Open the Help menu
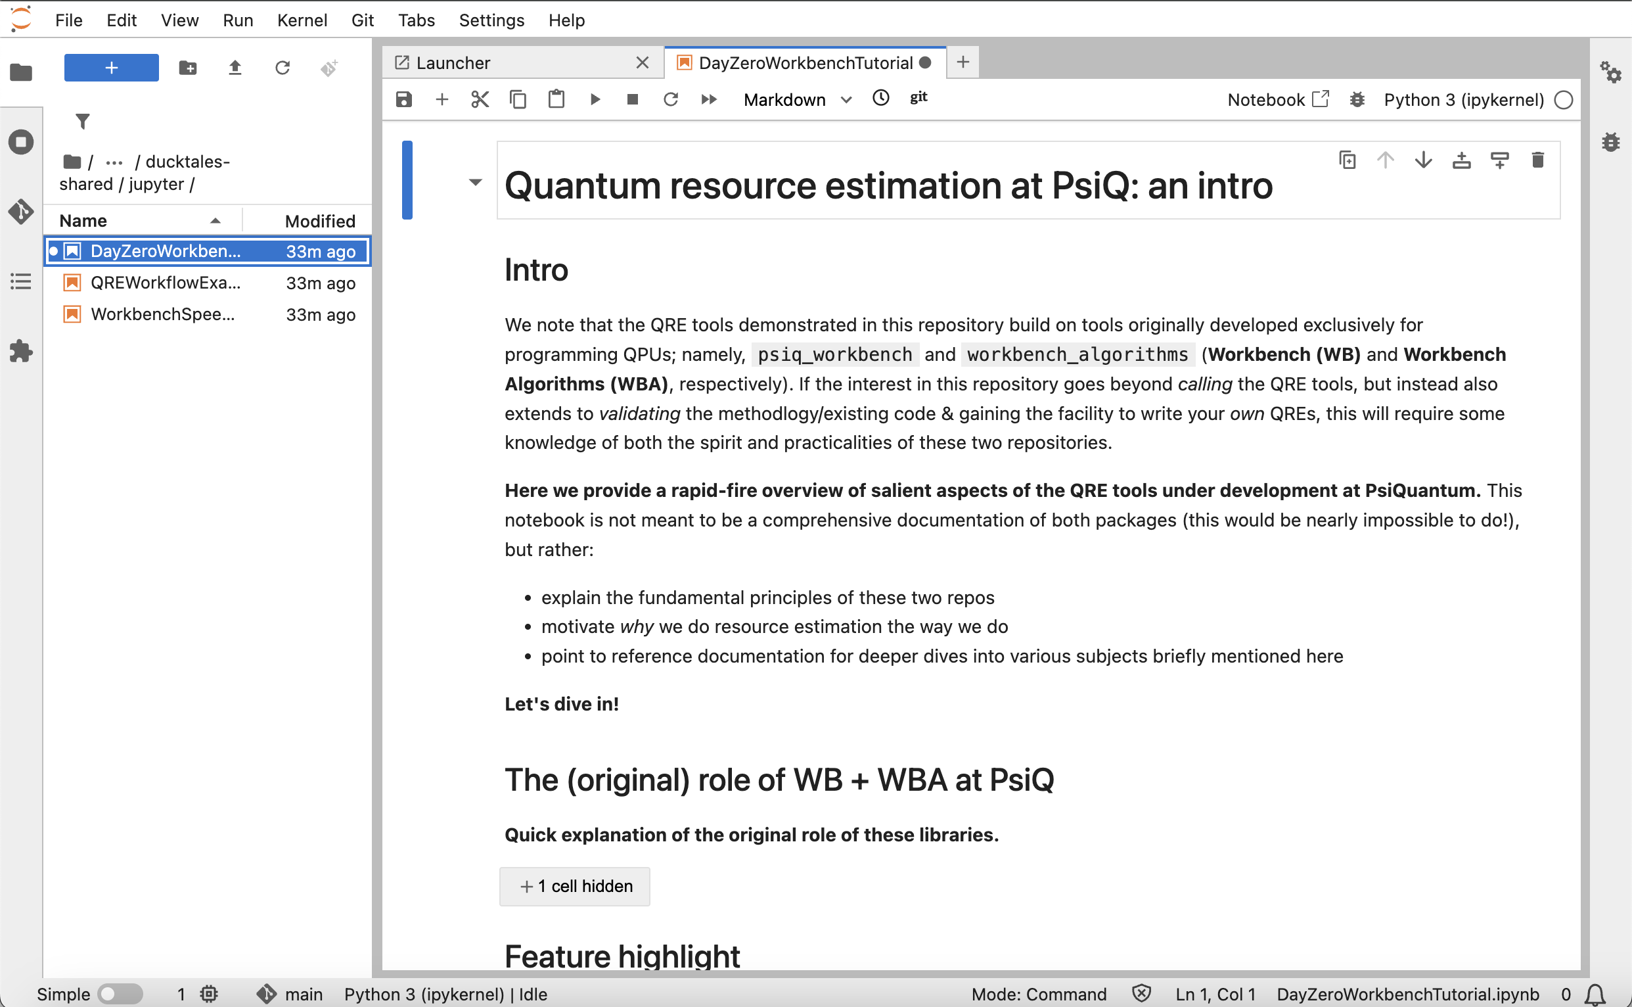The width and height of the screenshot is (1632, 1007). pos(566,20)
